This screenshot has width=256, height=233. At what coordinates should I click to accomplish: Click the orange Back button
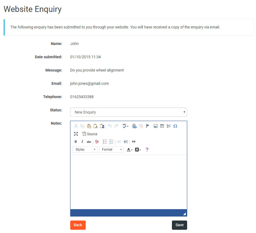[78, 225]
